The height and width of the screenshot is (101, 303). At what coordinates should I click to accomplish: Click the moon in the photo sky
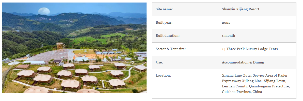click(44, 11)
